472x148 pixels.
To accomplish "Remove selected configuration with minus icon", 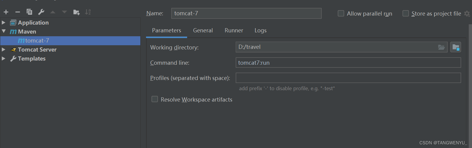I will pos(18,12).
